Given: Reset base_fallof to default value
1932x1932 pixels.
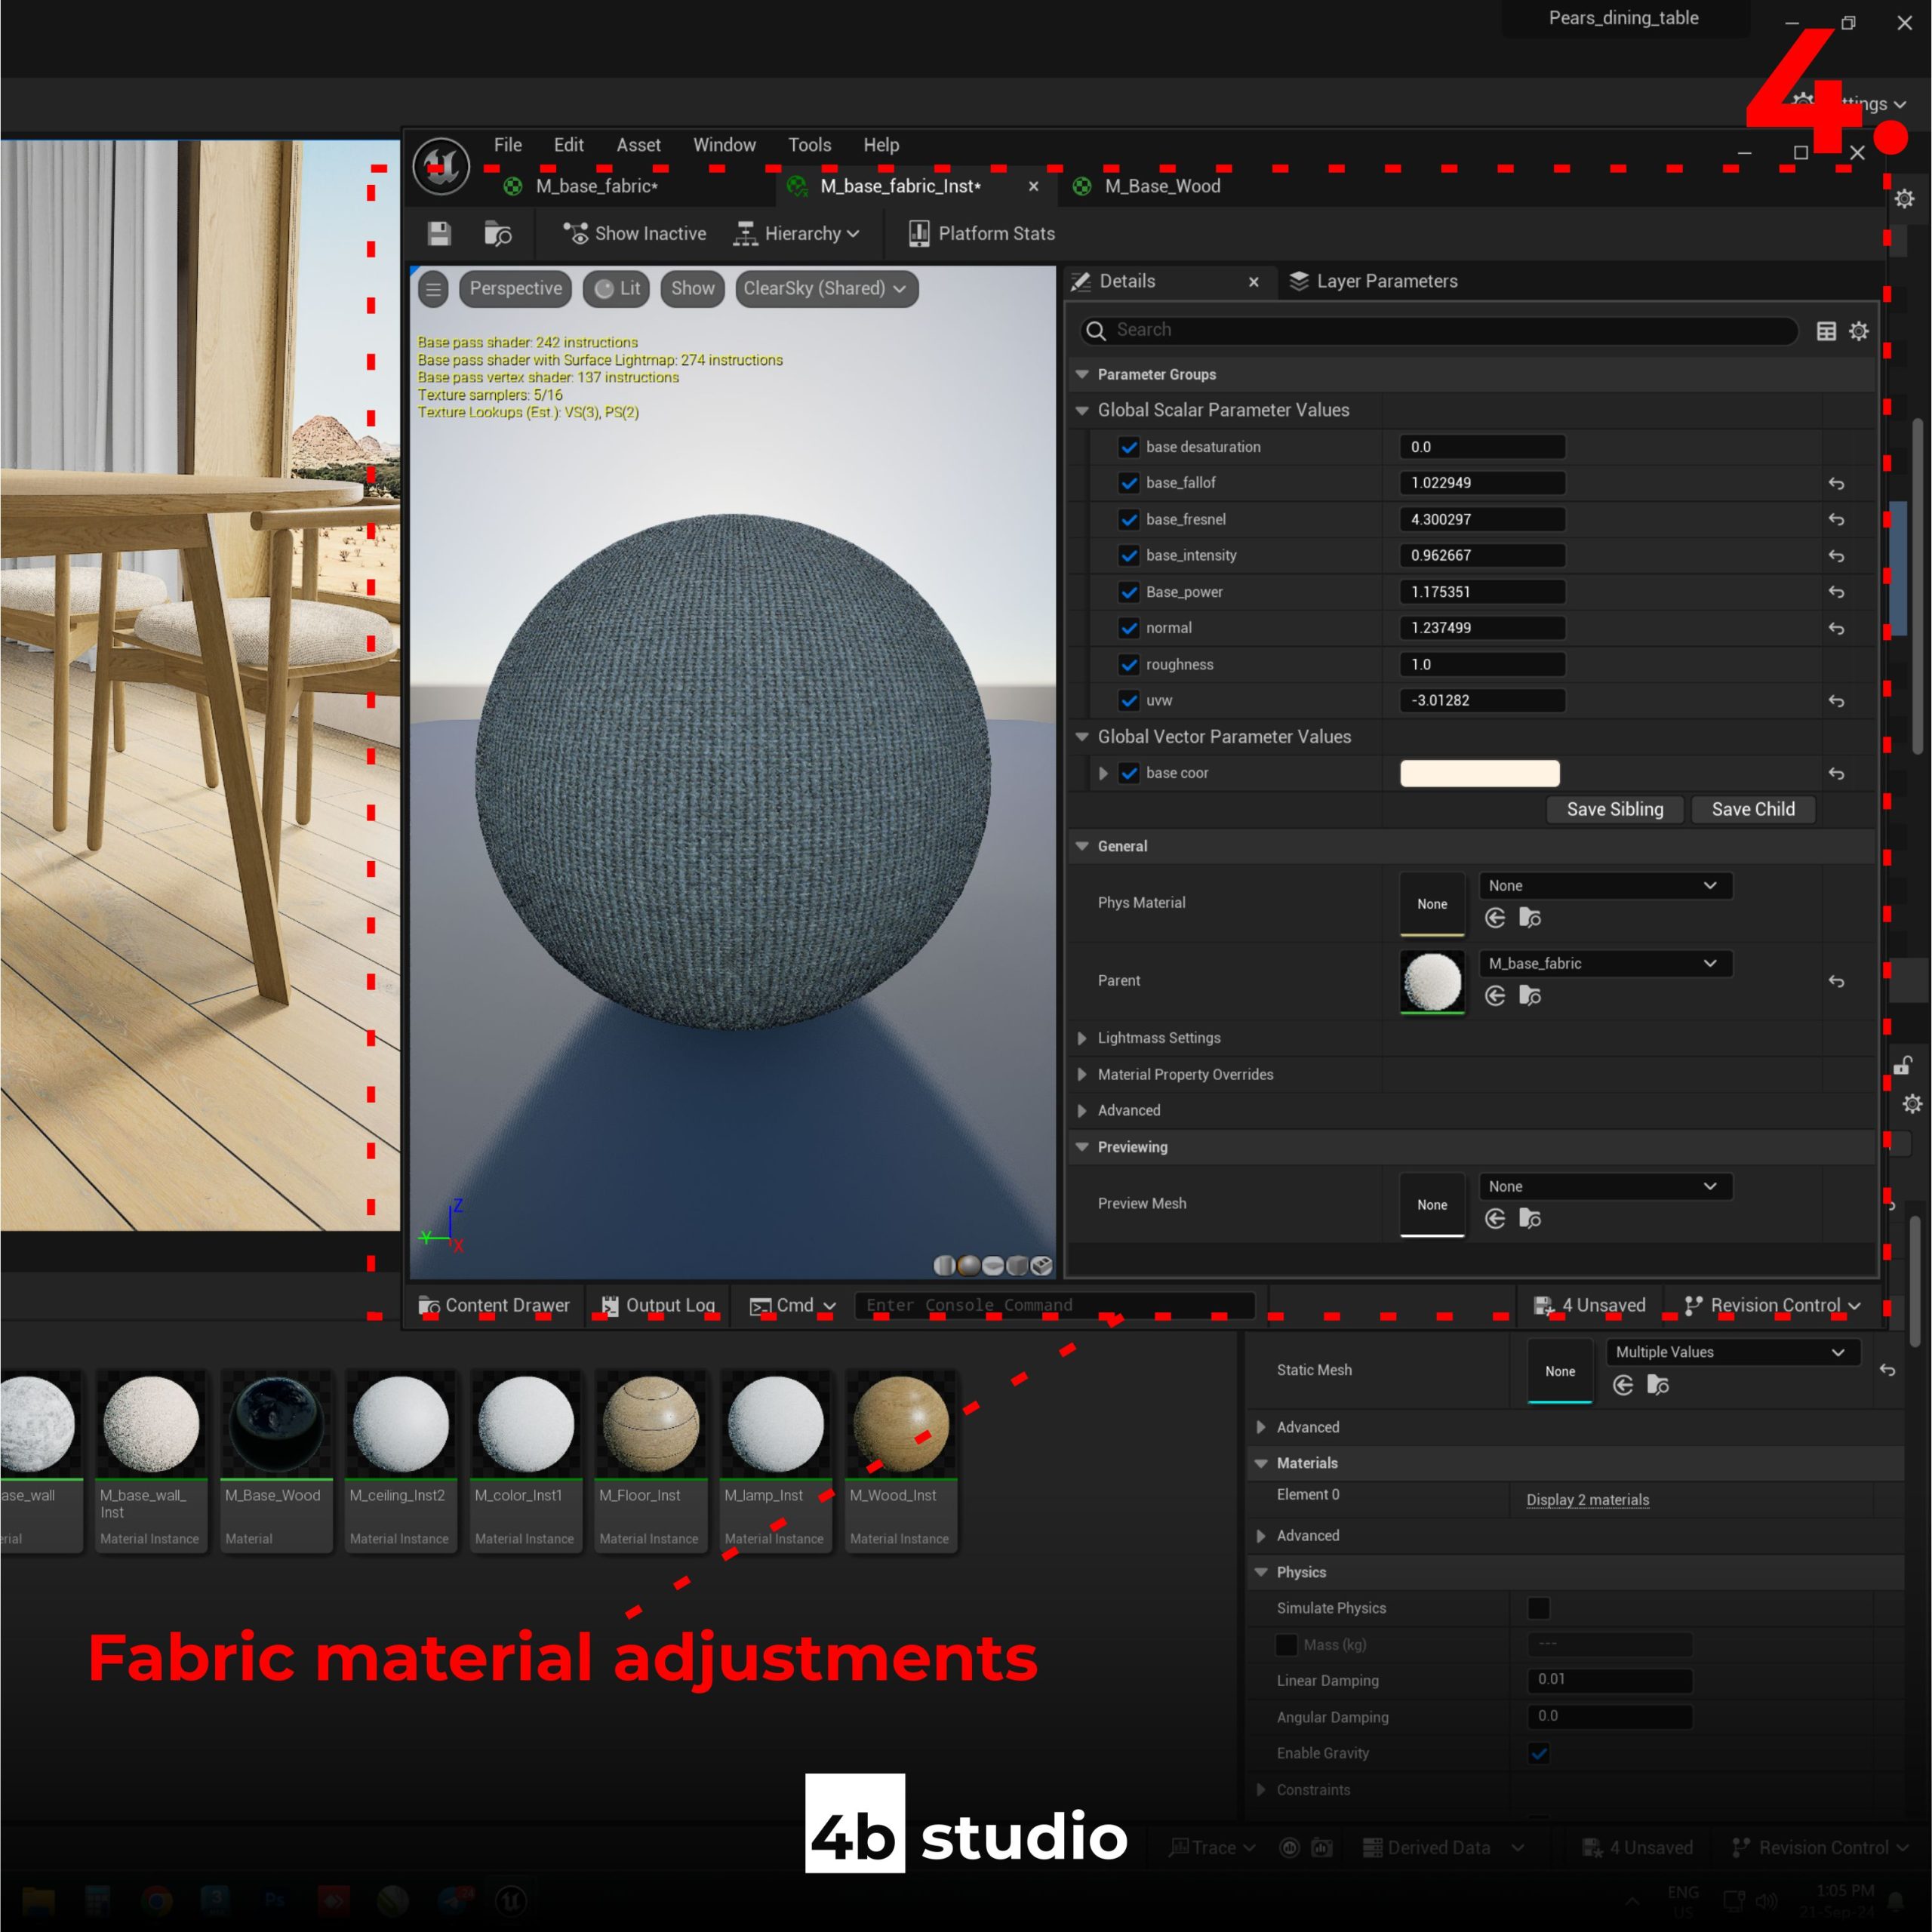Looking at the screenshot, I should [1836, 484].
